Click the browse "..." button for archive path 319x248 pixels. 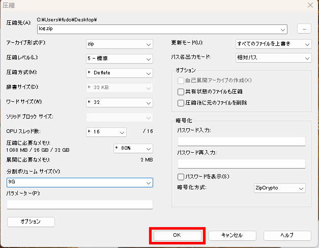304,29
